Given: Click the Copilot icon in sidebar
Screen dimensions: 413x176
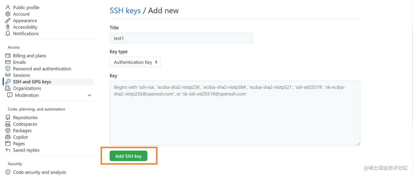Looking at the screenshot, I should pyautogui.click(x=8, y=137).
